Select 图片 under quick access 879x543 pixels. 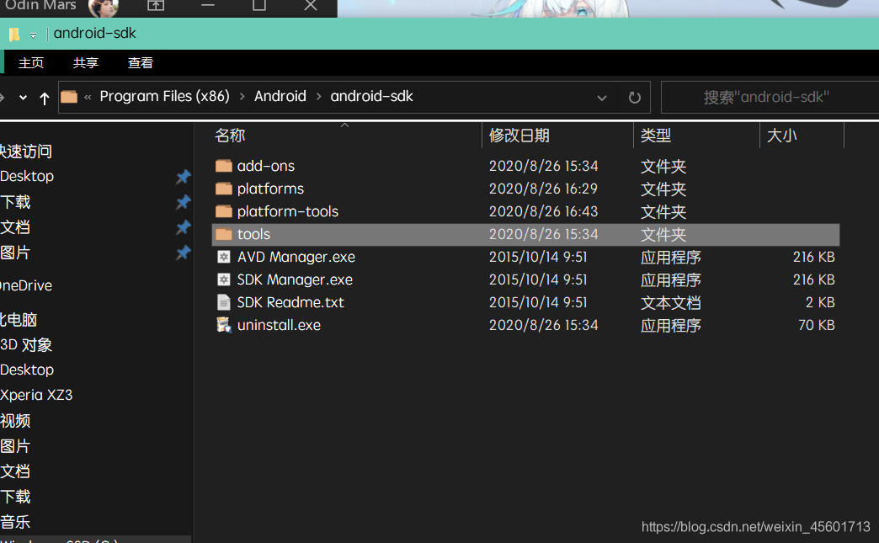[x=15, y=253]
